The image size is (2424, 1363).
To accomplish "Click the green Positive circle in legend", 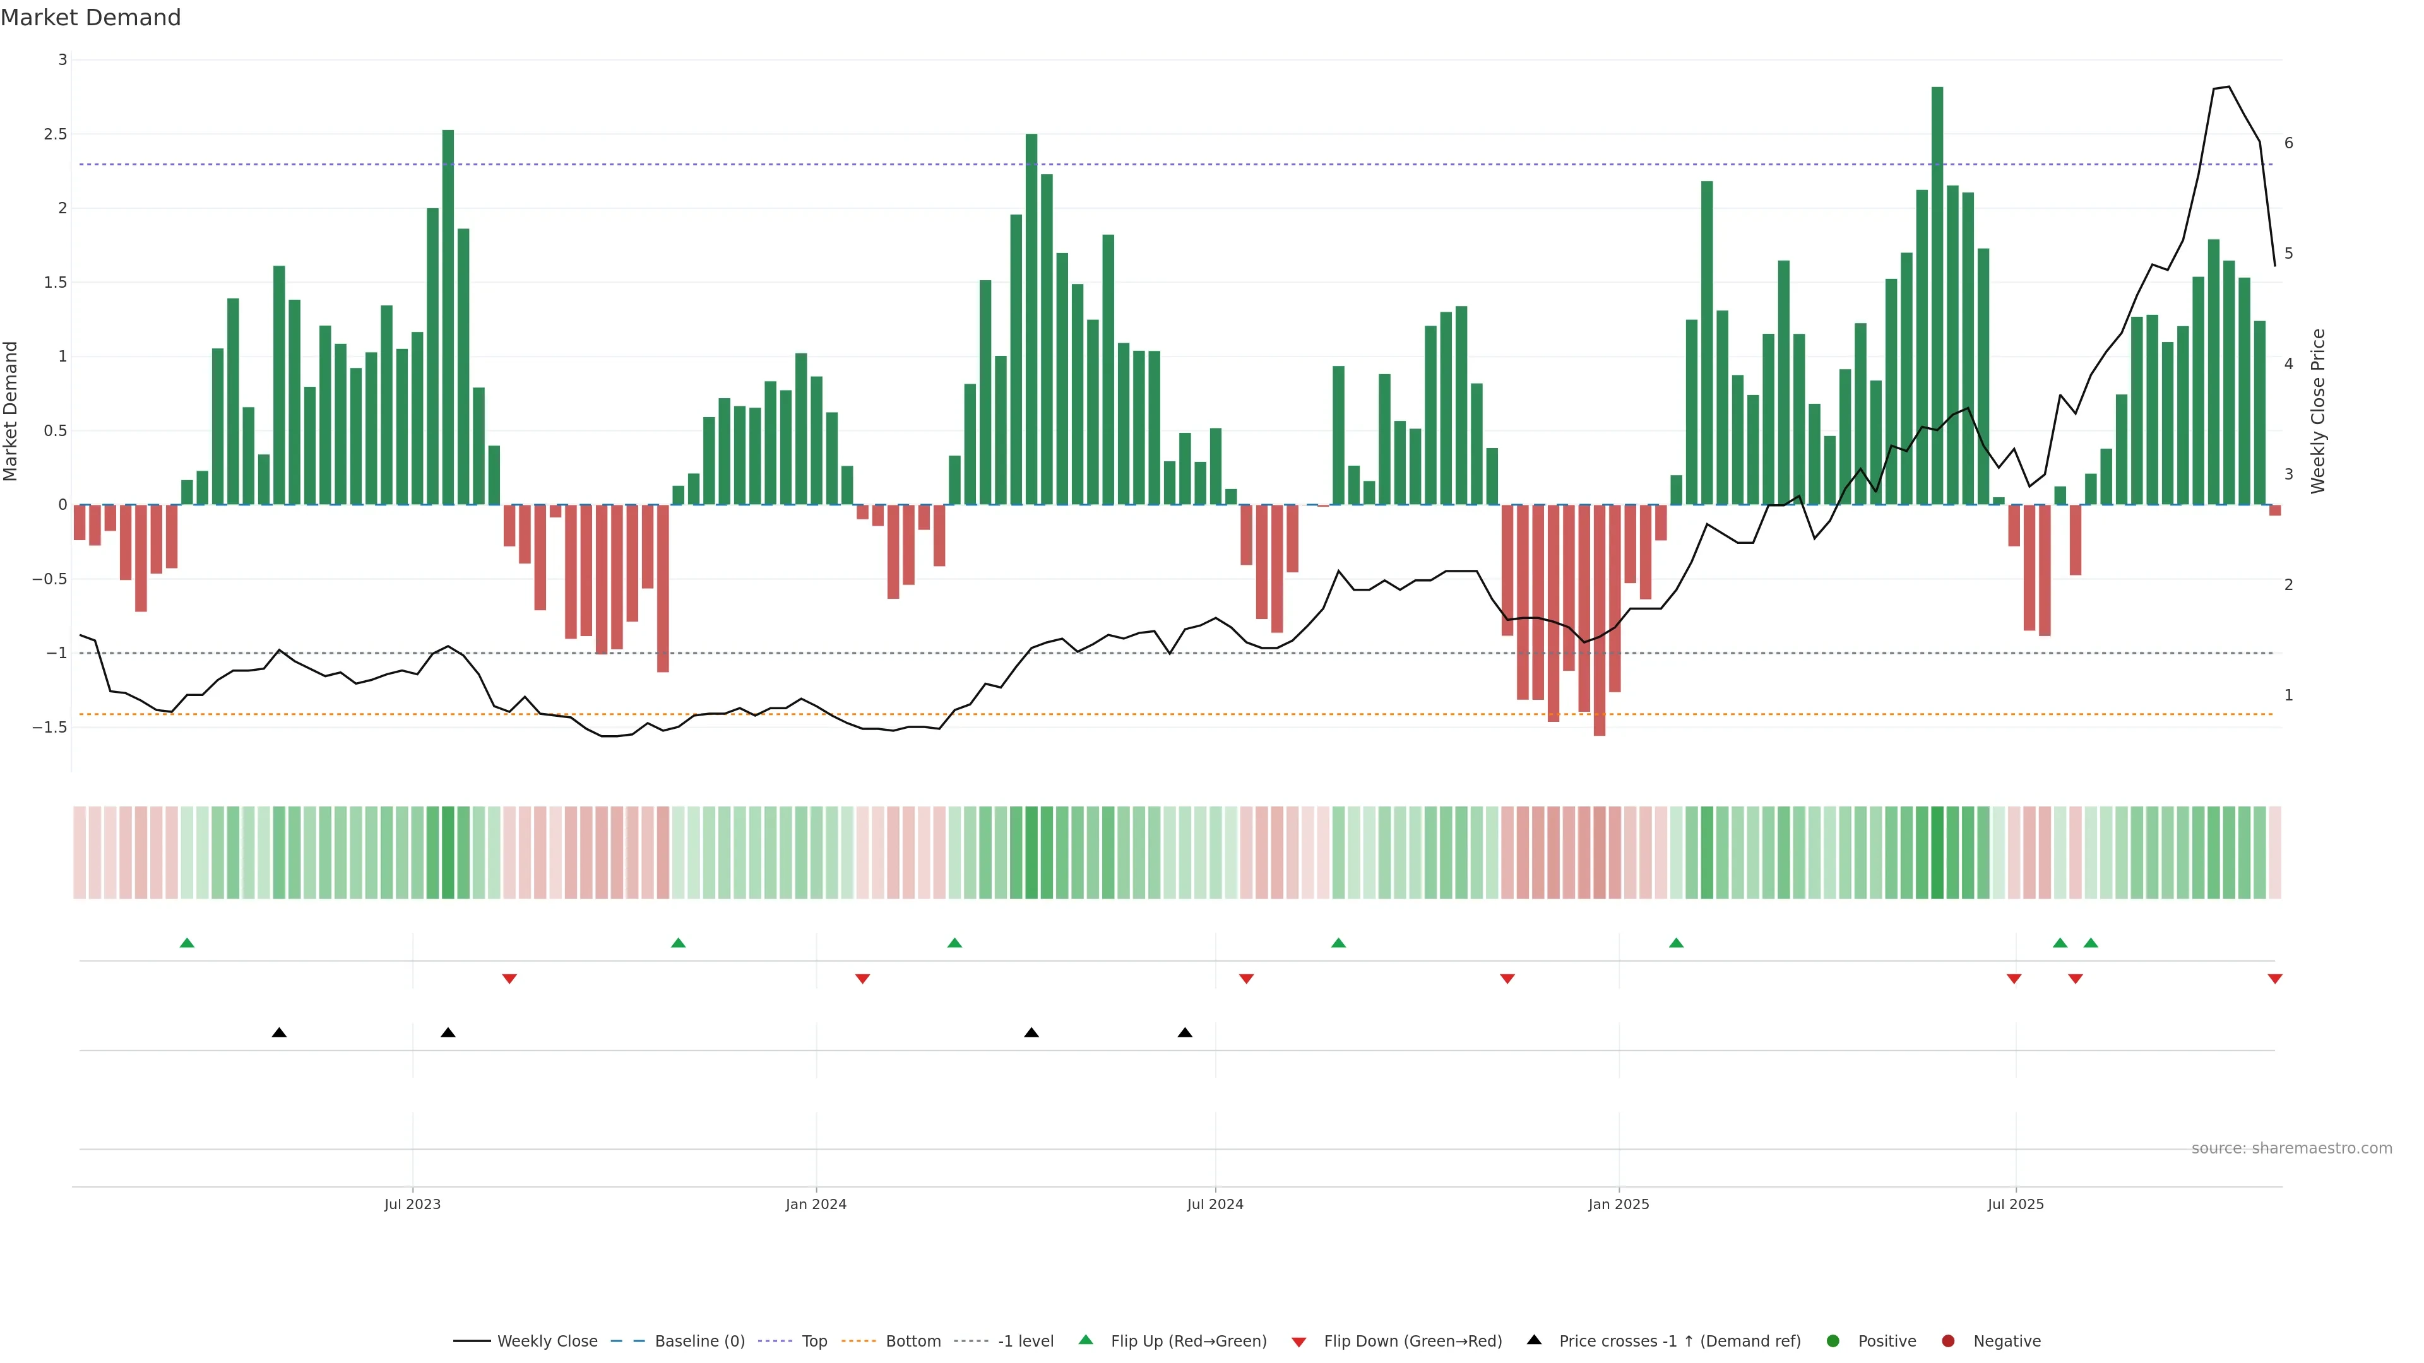I will [x=1832, y=1340].
